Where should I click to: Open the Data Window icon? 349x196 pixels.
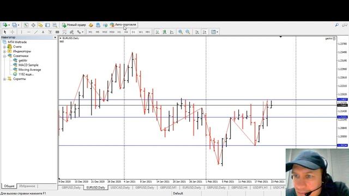point(33,25)
